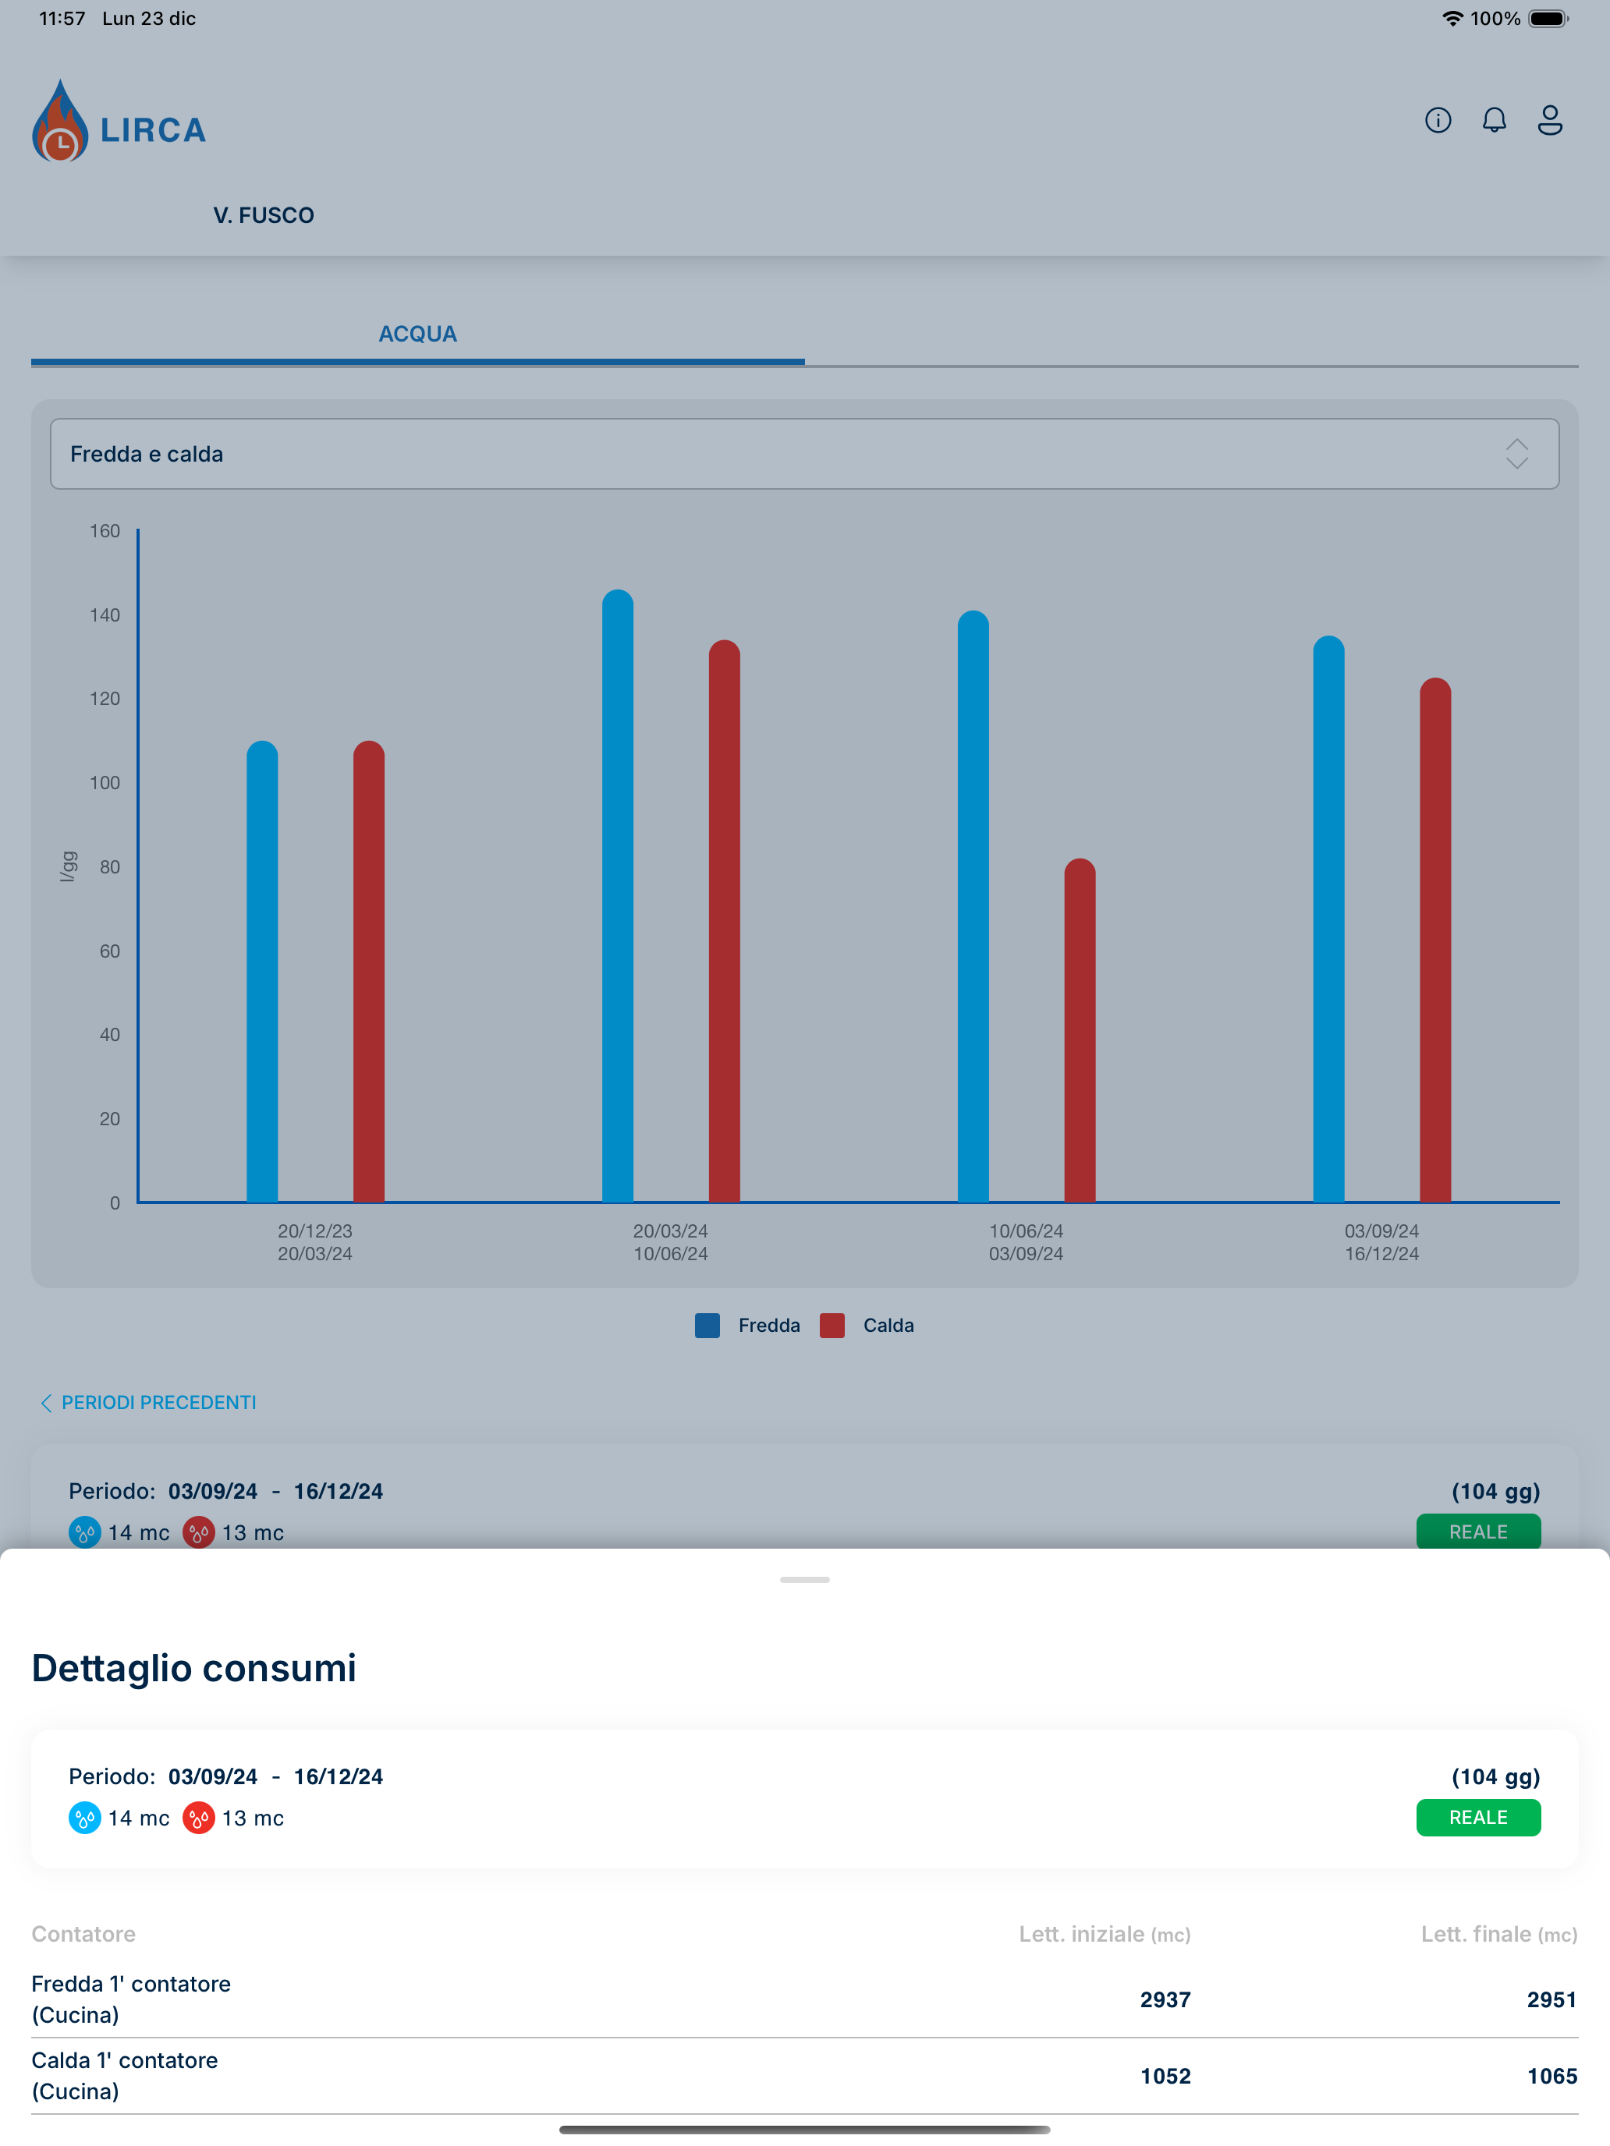
Task: Tap the Calda 1' contatore (Cucina) row
Action: tap(804, 2075)
